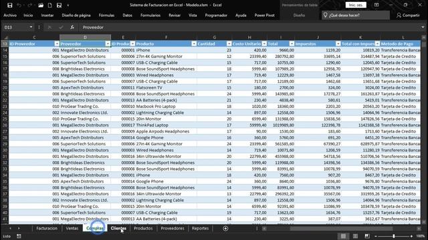
Task: Click zoom in plus button
Action: point(411,236)
